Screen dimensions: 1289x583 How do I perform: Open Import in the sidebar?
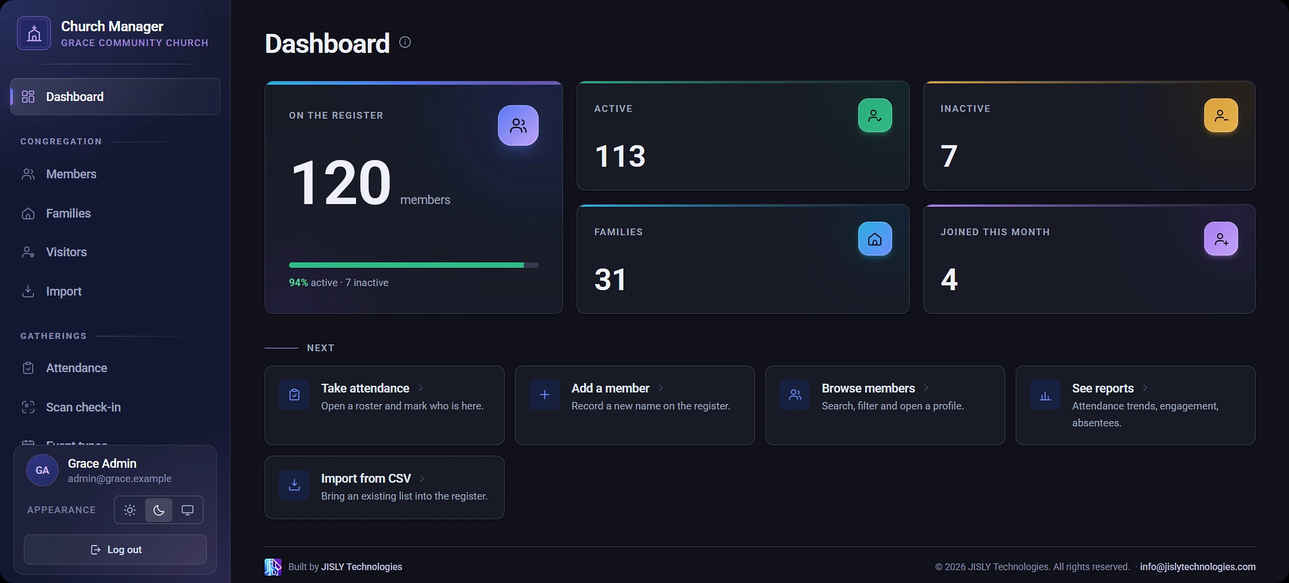pyautogui.click(x=115, y=291)
